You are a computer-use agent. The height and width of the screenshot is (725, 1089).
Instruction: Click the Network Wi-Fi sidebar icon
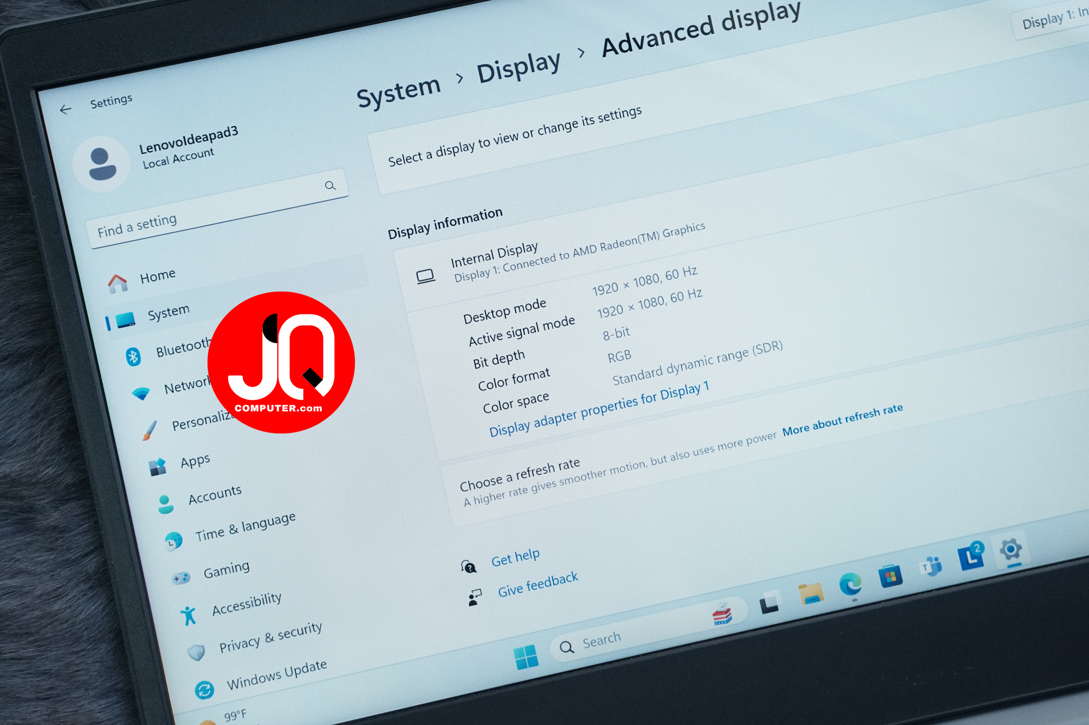tap(142, 393)
